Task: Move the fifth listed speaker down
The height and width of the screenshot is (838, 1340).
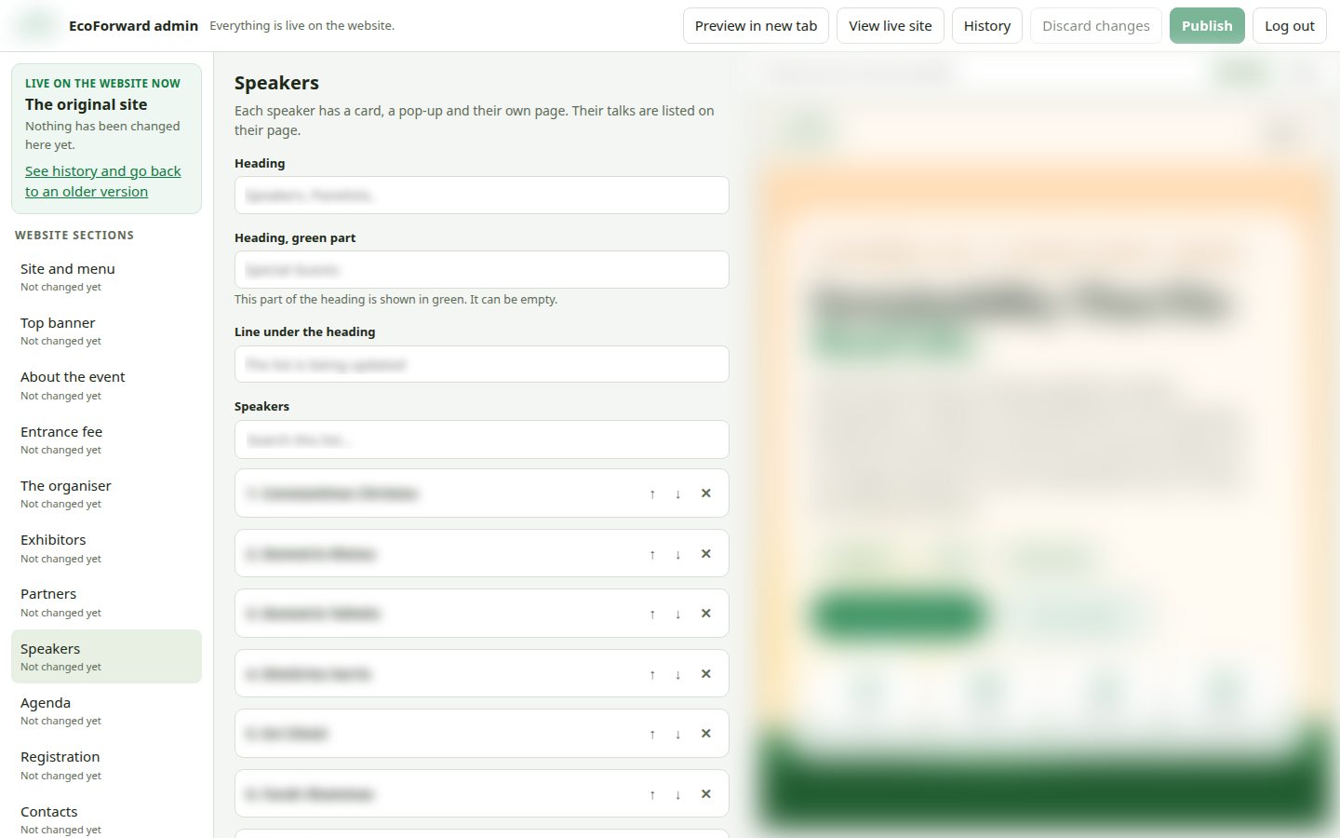Action: point(678,734)
